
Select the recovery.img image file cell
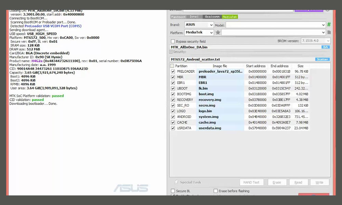click(220, 100)
